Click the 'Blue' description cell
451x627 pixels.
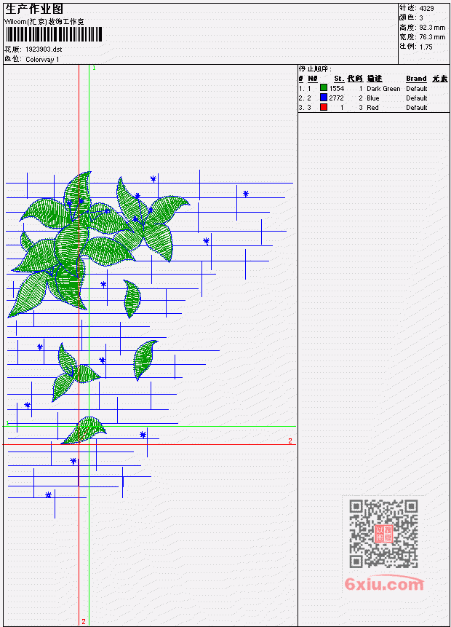pos(373,98)
